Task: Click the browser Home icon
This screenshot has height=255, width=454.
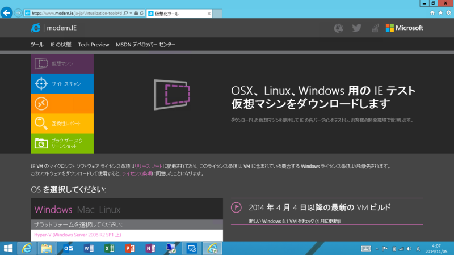Action: point(432,12)
